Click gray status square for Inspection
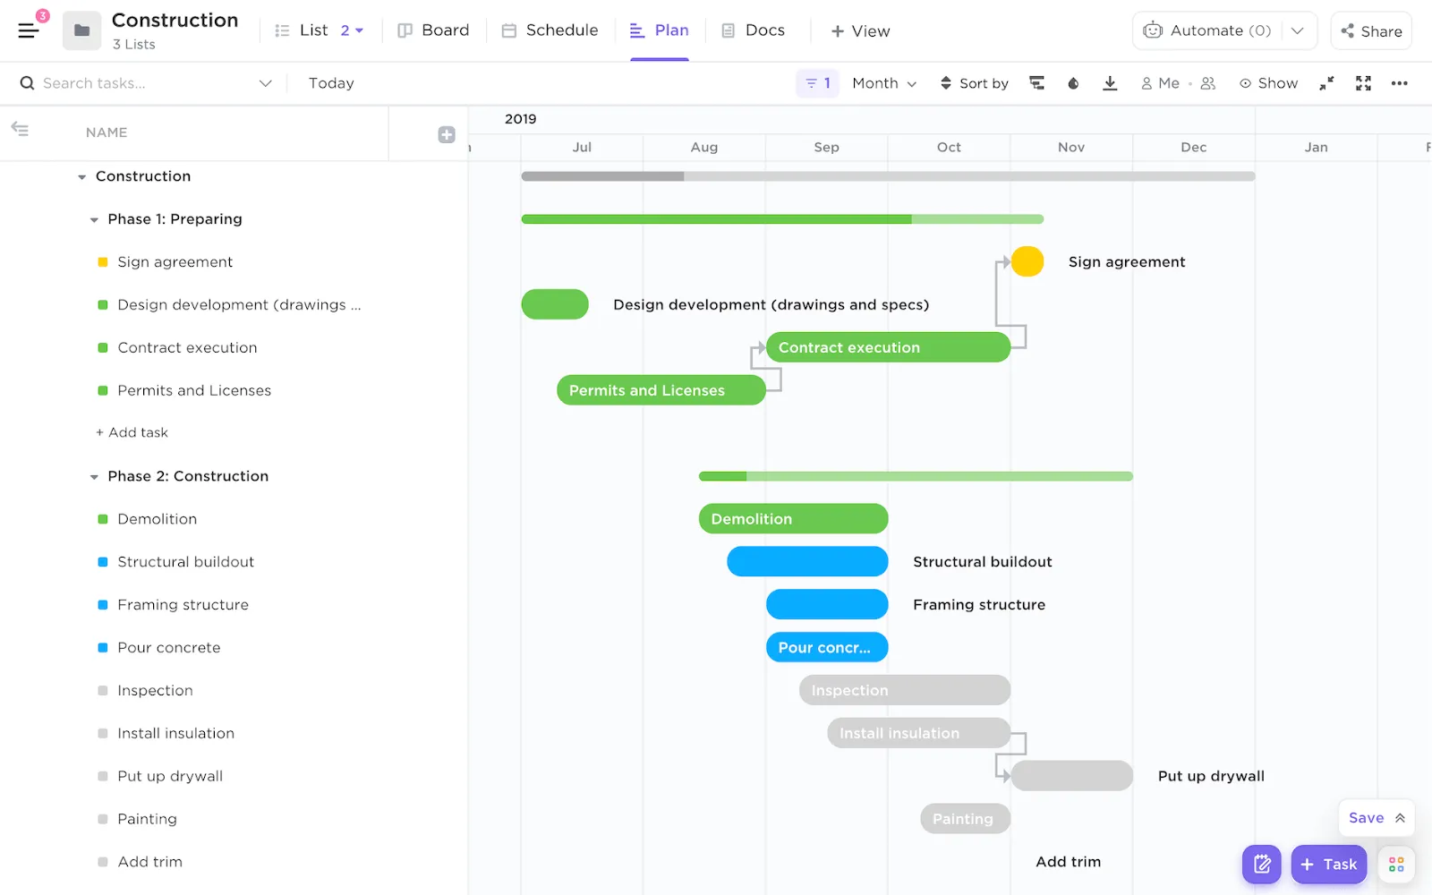Screen dimensions: 1432x895 click(103, 691)
